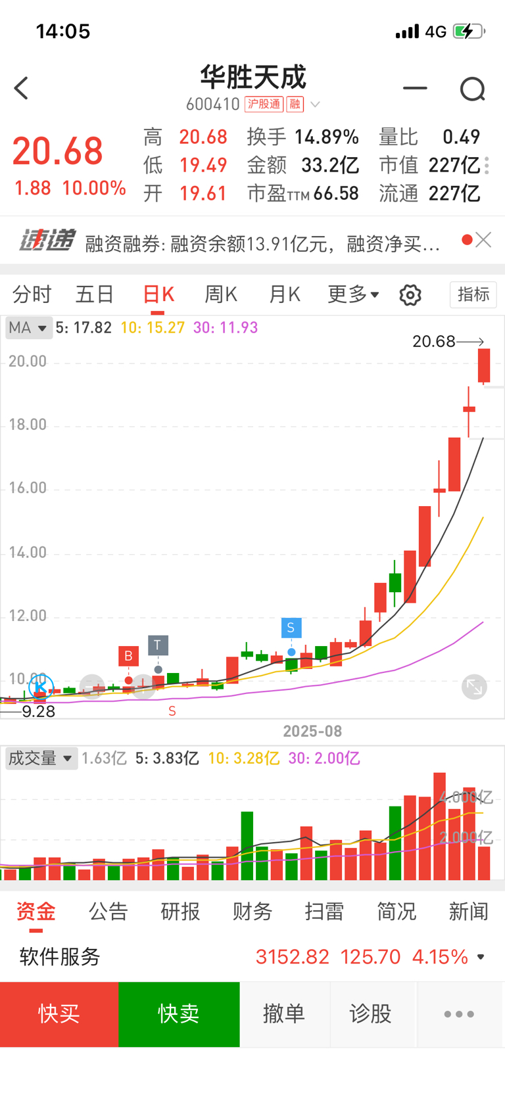The height and width of the screenshot is (1093, 505).
Task: Tap the latest red candlestick at 20.68
Action: [x=484, y=365]
